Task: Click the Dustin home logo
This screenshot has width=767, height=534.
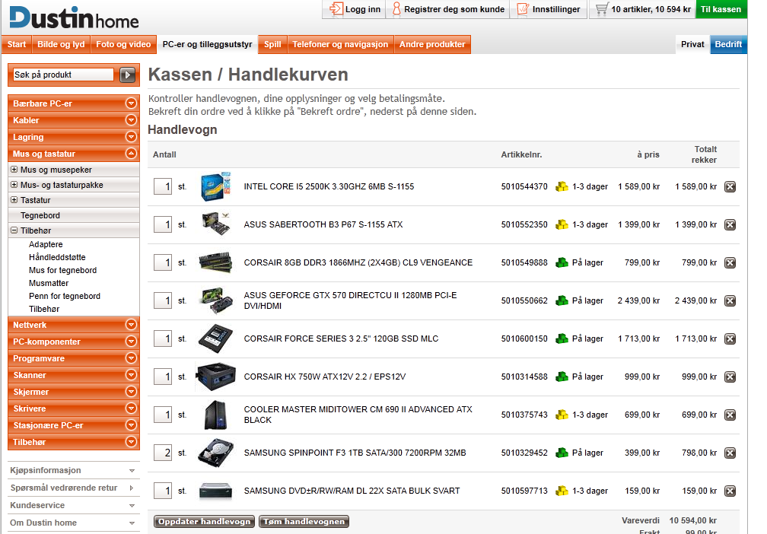Action: point(74,17)
